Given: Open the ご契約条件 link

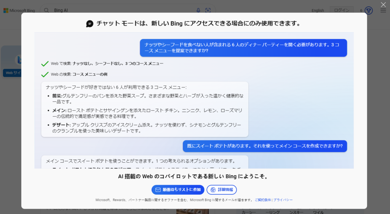Looking at the screenshot, I should 263,200.
